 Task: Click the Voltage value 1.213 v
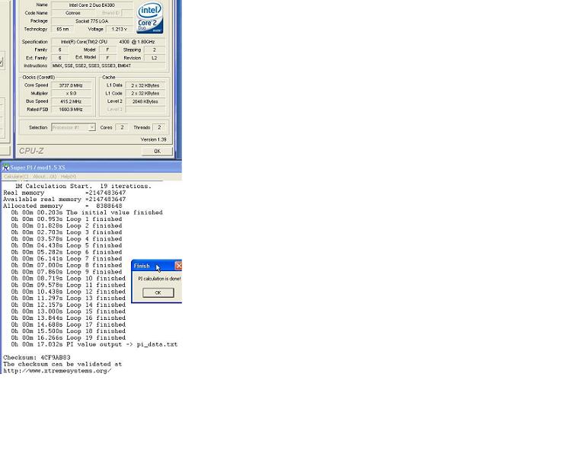tap(120, 29)
